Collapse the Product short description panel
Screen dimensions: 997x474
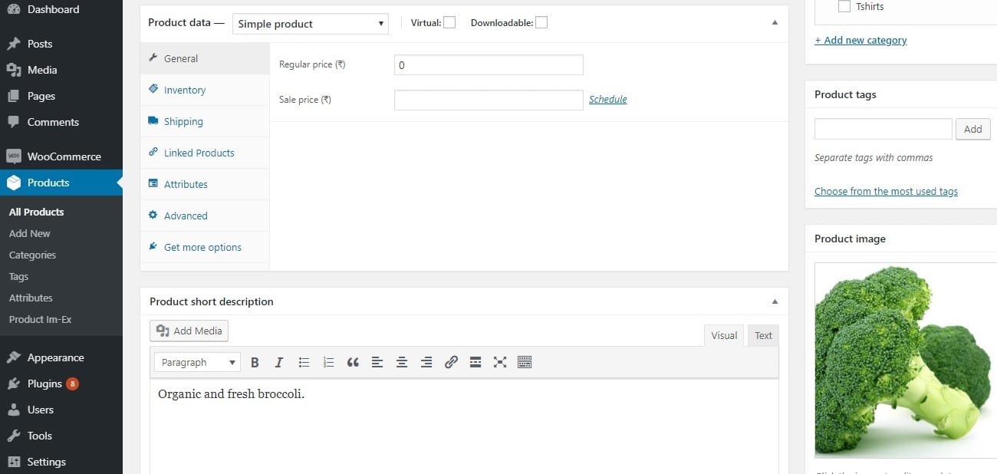point(775,301)
